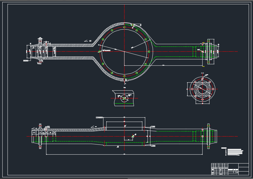This screenshot has width=253, height=179.
Task: Select the flange section view with hatched center
Action: (x=202, y=89)
